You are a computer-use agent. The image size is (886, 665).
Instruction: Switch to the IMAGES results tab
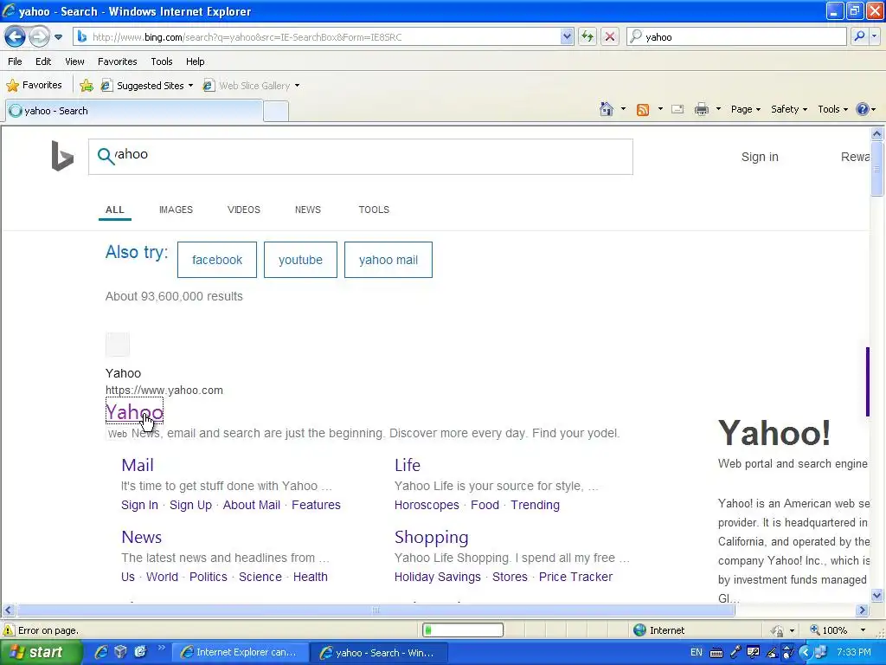coord(176,210)
